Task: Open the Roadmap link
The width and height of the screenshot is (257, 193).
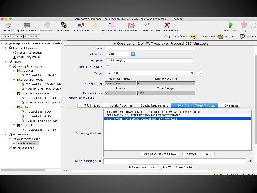Action: 226,36
